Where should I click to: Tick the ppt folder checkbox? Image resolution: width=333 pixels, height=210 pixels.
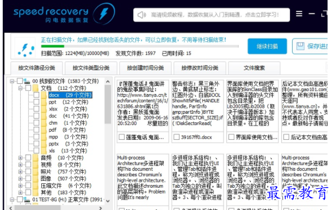click(36, 102)
